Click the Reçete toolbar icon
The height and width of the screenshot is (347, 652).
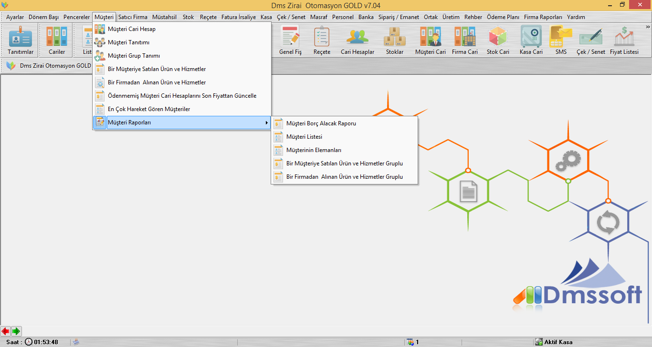point(322,40)
